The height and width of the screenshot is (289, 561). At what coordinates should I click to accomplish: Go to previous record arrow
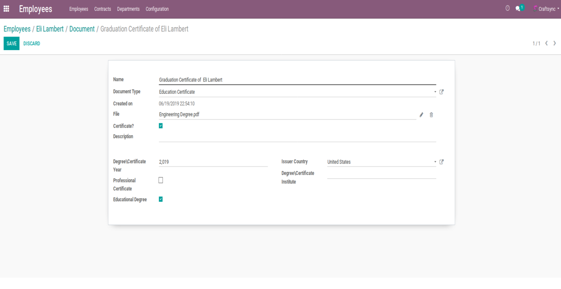547,43
